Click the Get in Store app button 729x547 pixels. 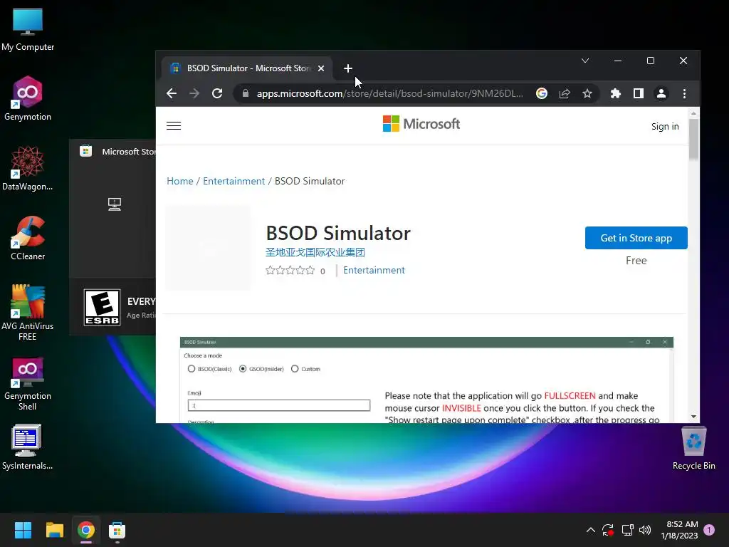click(x=636, y=238)
